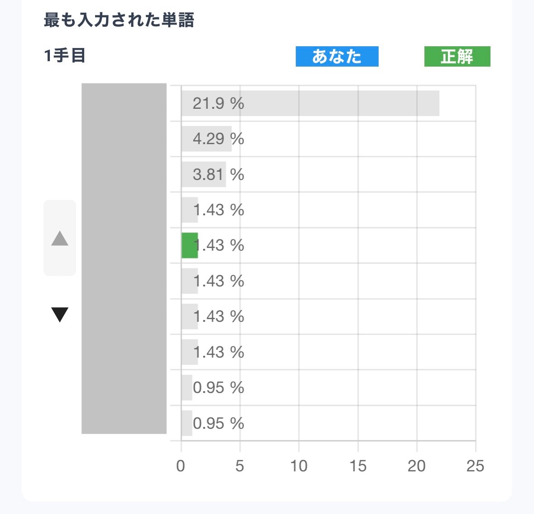Click the 15 axis tick label
This screenshot has width=534, height=514.
(x=358, y=466)
